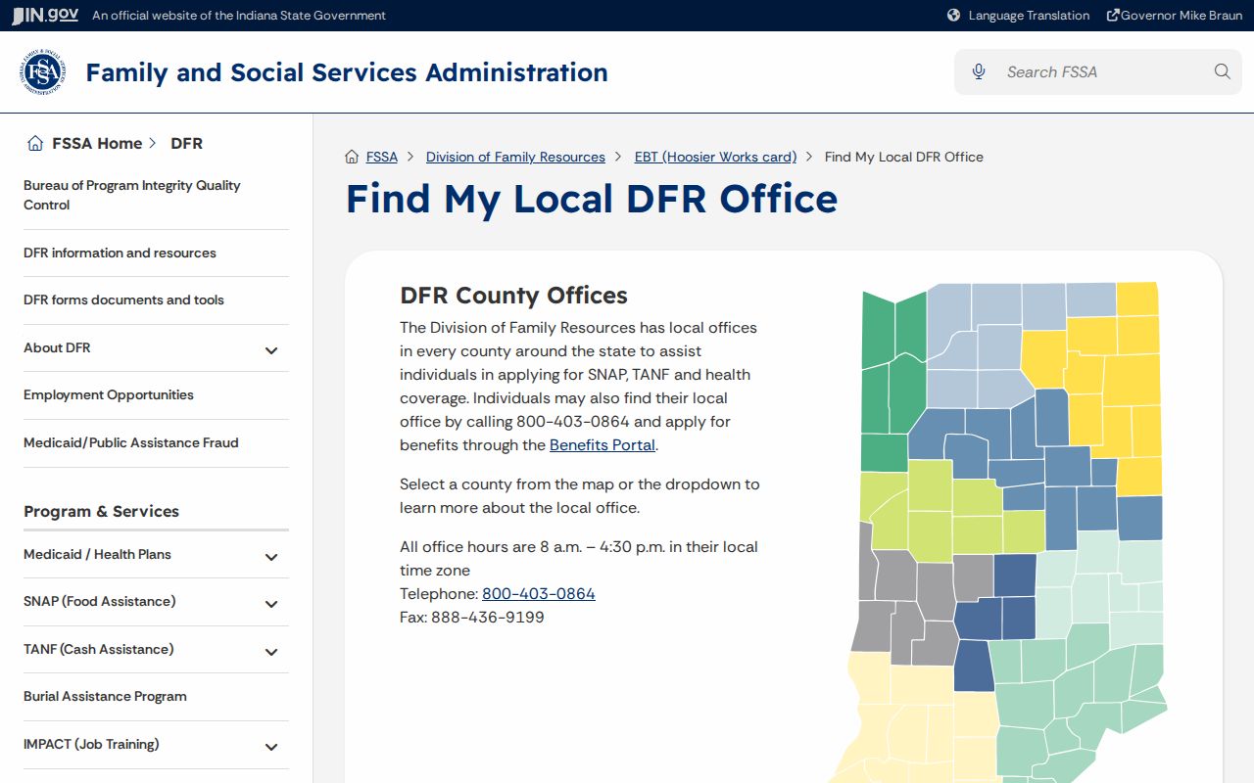Click the IN.gov logo

pyautogui.click(x=45, y=16)
